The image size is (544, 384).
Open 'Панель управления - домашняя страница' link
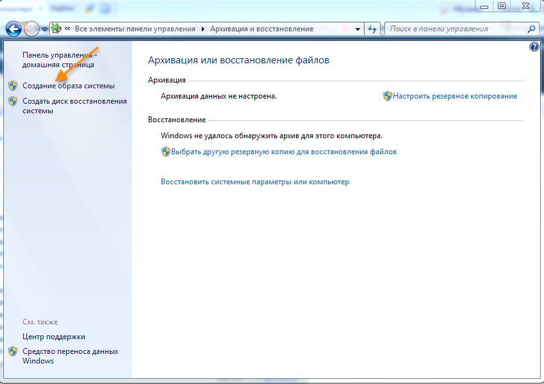(x=60, y=60)
